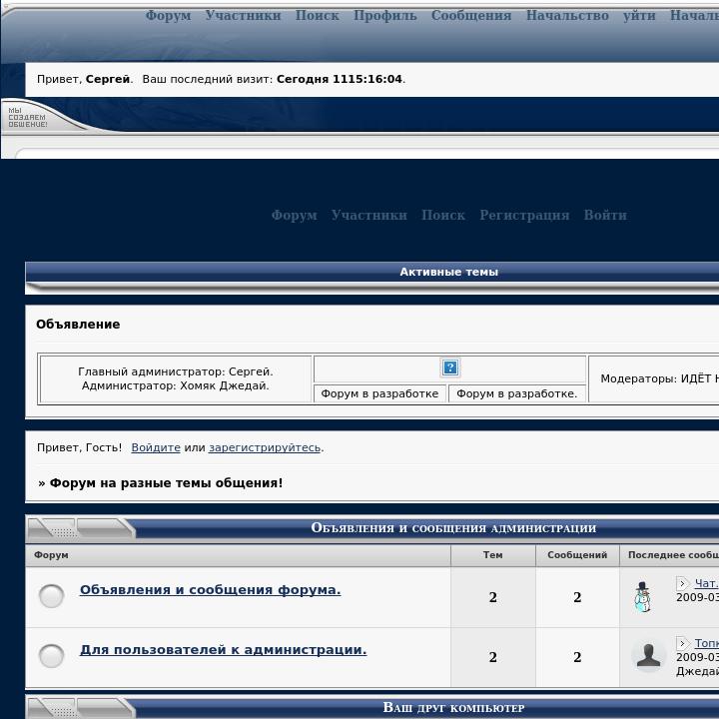Click the Сообщений column header
The width and height of the screenshot is (719, 719).
point(577,555)
